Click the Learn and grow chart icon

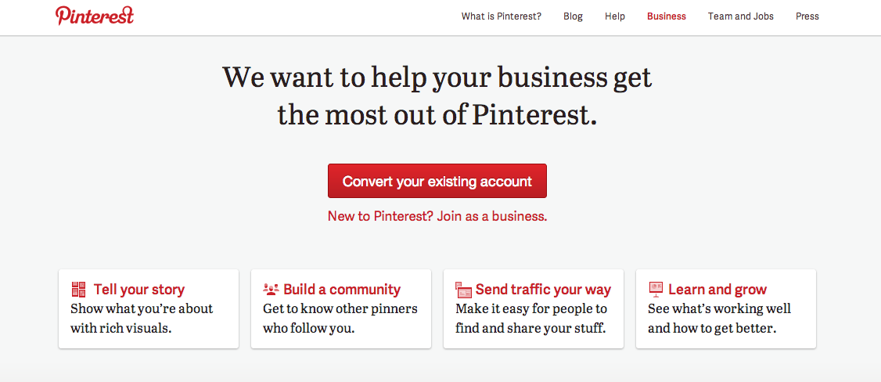click(656, 289)
